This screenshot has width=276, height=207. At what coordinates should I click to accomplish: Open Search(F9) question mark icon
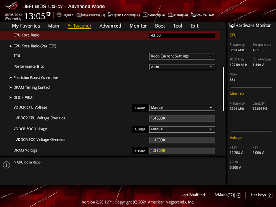(145, 15)
